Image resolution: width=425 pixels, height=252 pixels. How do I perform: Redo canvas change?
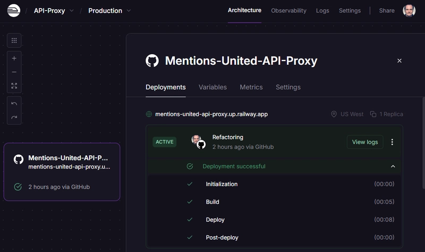14,117
